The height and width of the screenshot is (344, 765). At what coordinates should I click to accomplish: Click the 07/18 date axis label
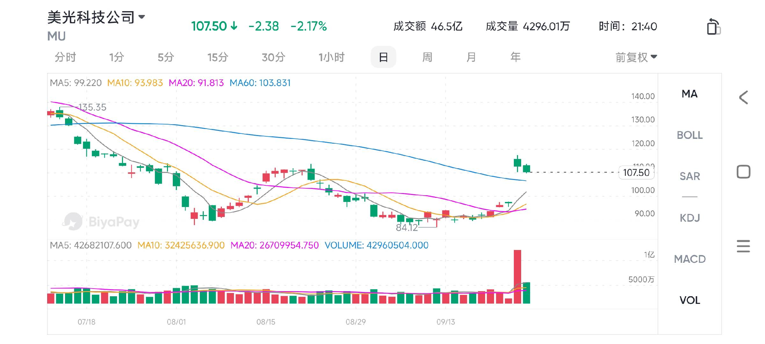click(x=86, y=322)
